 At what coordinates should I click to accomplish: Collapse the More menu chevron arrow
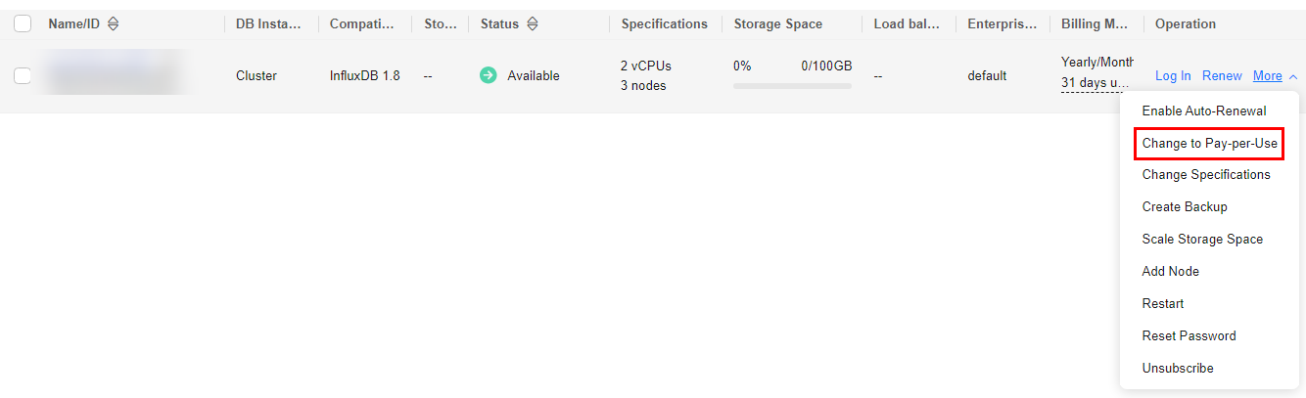pos(1293,76)
